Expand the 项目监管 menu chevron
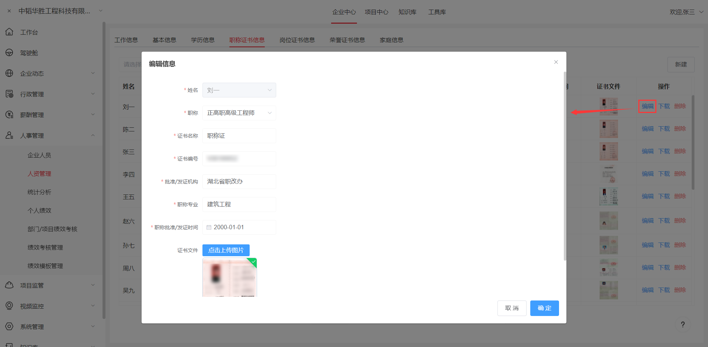This screenshot has width=708, height=347. [93, 285]
